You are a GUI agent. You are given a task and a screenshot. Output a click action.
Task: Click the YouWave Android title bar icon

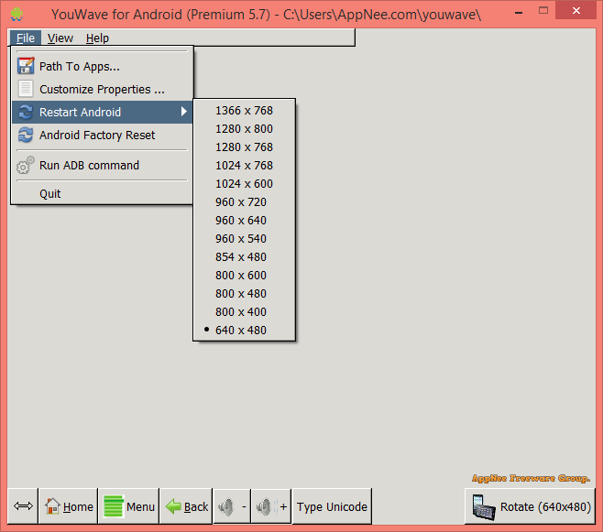point(16,15)
